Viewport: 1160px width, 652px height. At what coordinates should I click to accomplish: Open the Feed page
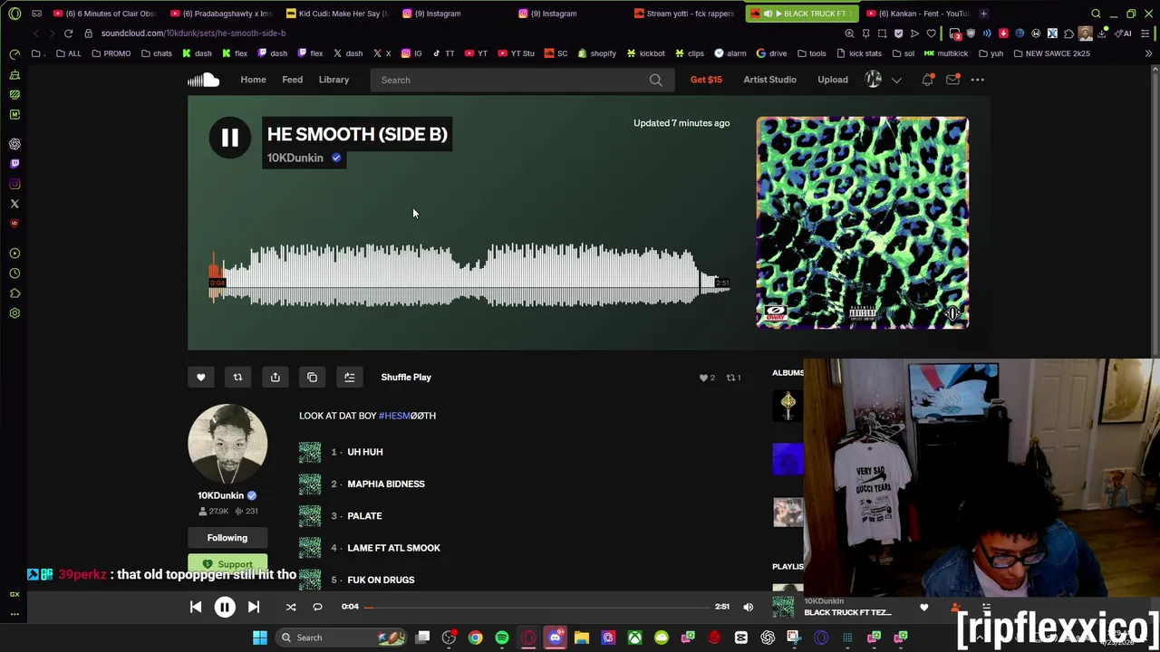tap(292, 80)
